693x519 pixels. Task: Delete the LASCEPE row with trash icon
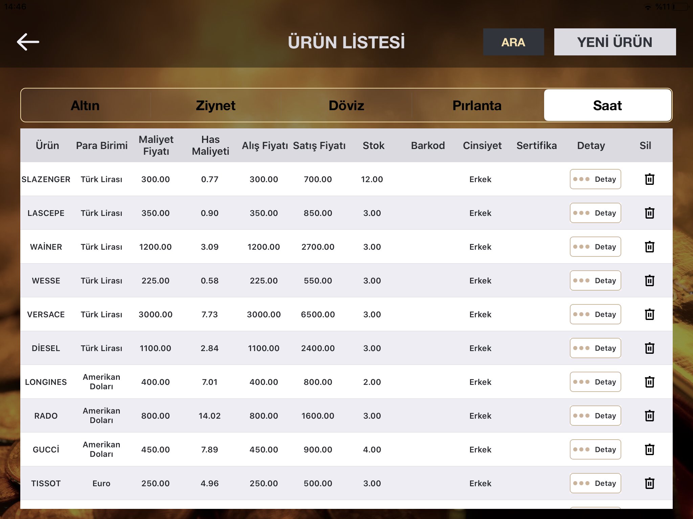[x=649, y=213]
